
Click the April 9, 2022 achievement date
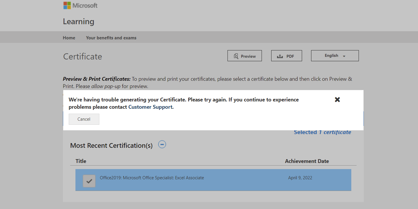point(300,178)
